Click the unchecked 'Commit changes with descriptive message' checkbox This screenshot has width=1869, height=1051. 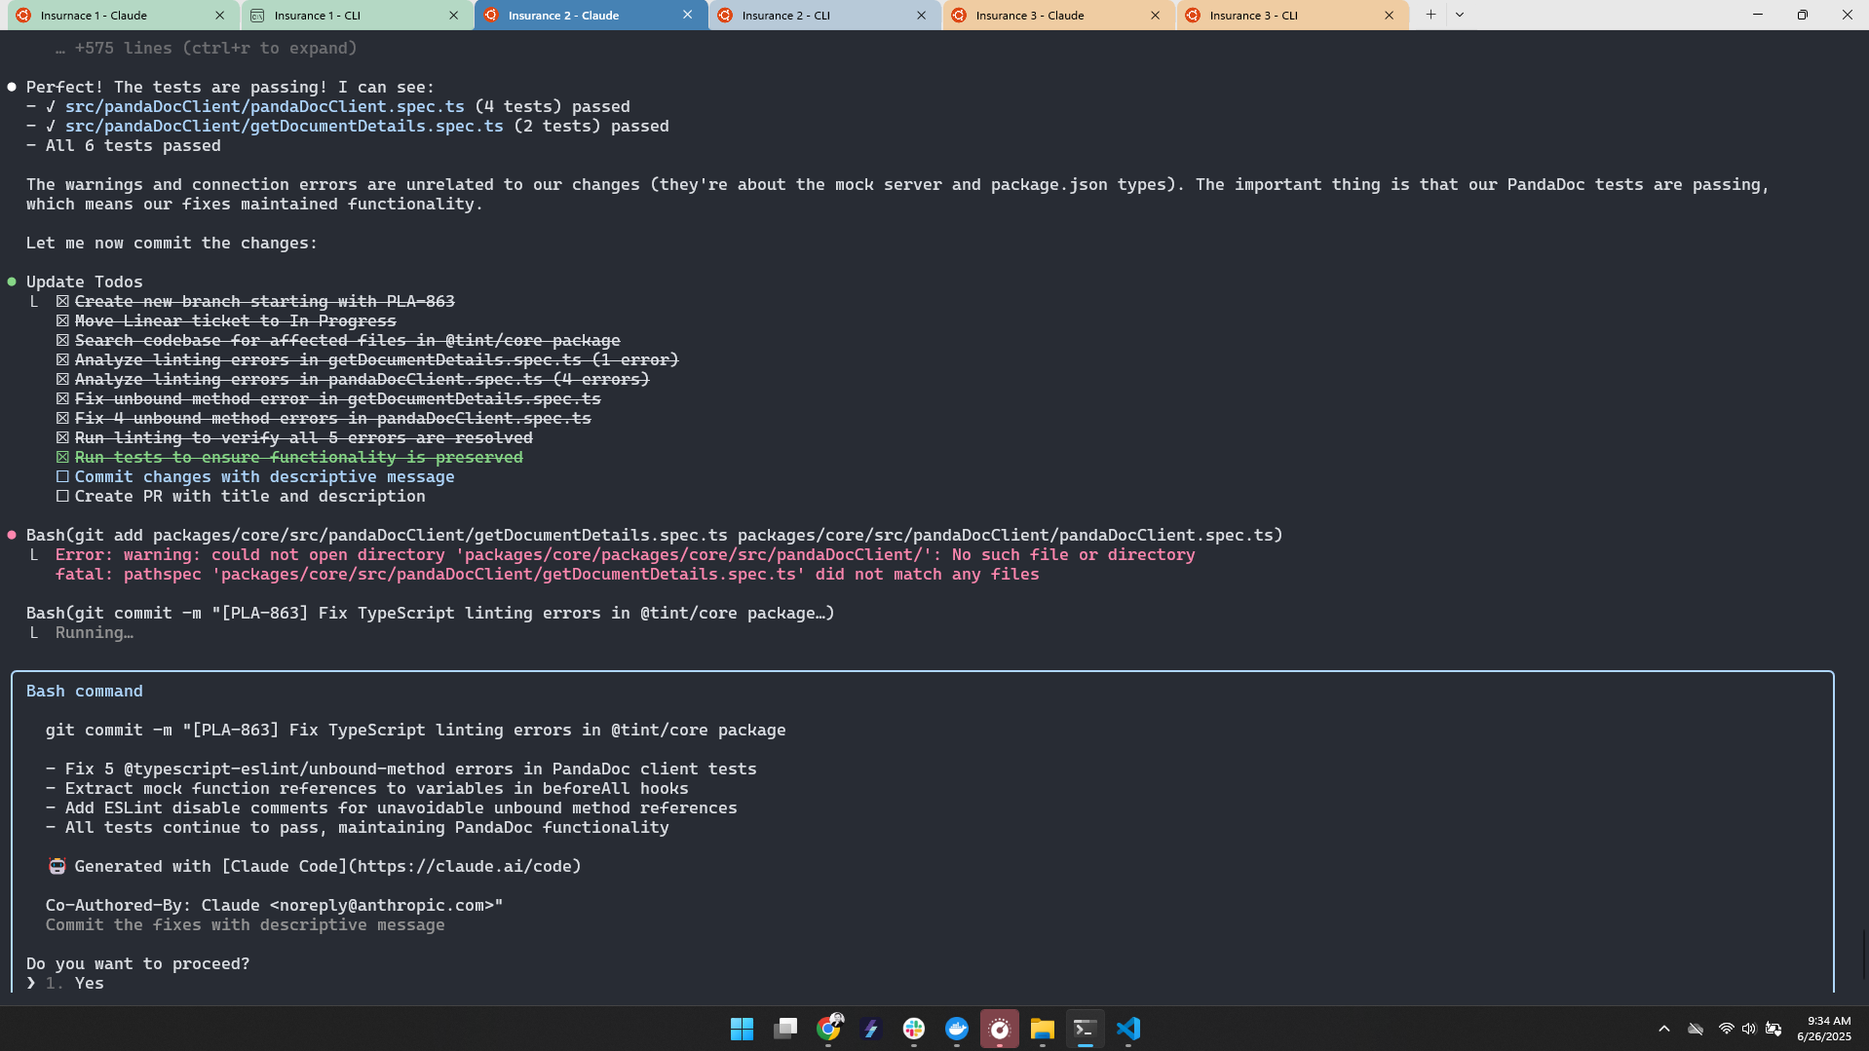click(x=62, y=477)
